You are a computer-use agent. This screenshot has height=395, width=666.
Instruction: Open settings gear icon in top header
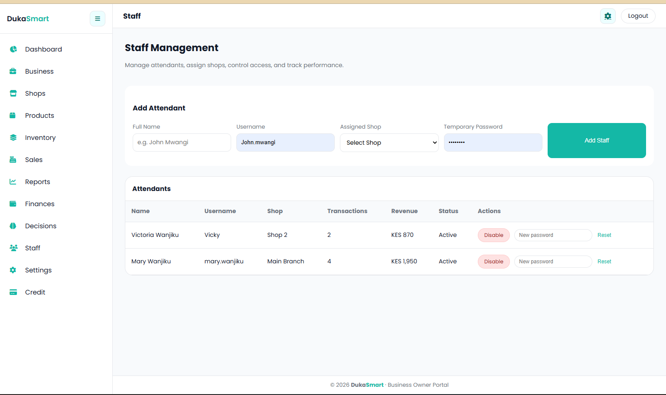(607, 16)
